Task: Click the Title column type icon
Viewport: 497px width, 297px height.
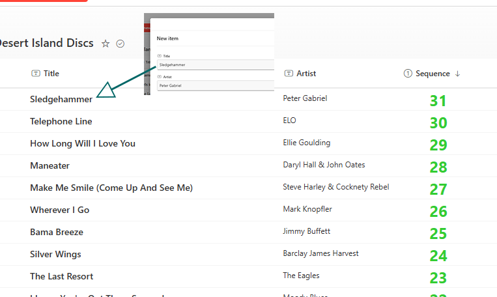Action: click(35, 74)
